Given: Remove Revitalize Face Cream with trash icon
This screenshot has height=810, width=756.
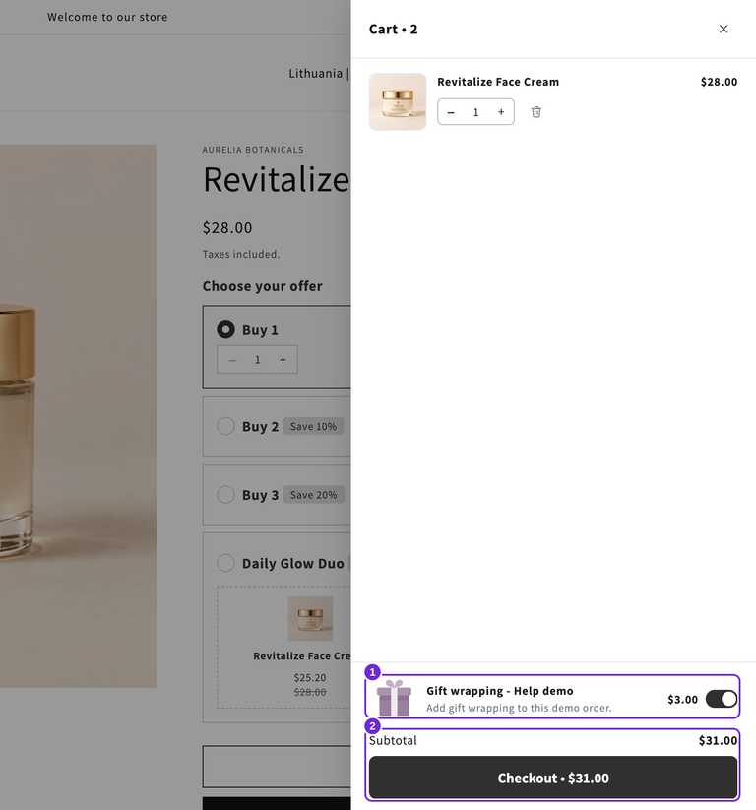Looking at the screenshot, I should click(x=535, y=112).
